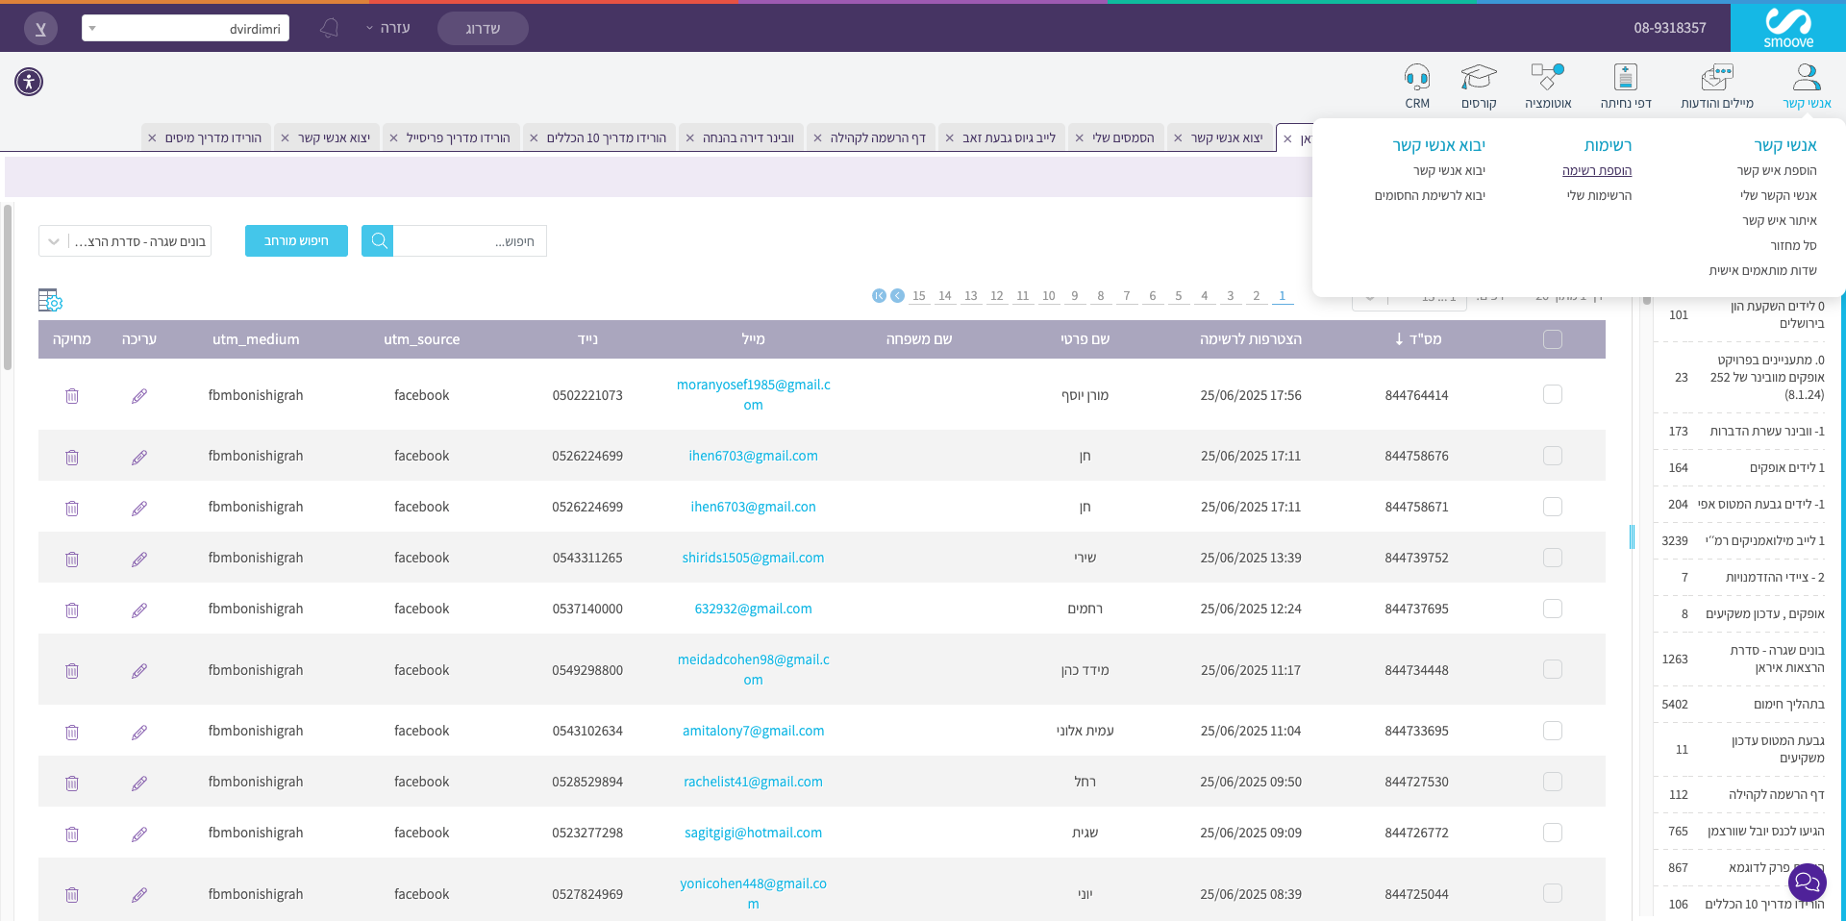
Task: Open the emails and messages icon
Action: point(1717,77)
